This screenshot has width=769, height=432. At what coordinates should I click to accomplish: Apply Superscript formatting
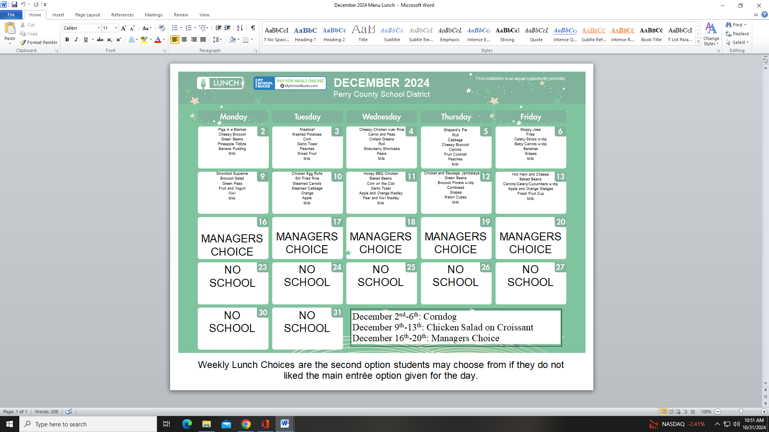pos(119,40)
